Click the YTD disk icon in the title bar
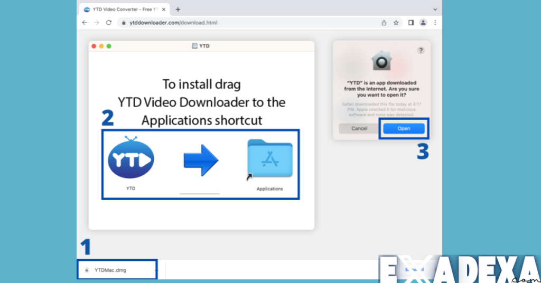541x283 pixels. [x=194, y=46]
